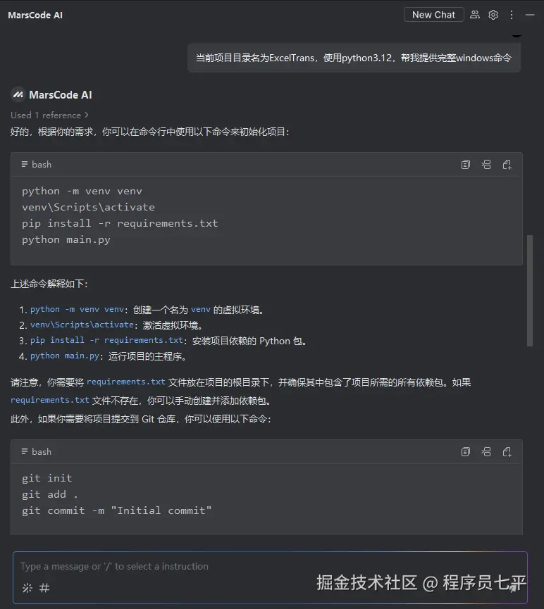Click 'python -m venv venv' line in code block
The width and height of the screenshot is (544, 609).
tap(82, 191)
